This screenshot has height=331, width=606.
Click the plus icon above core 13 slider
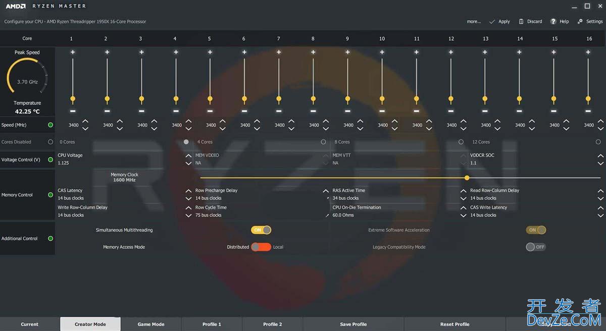point(485,52)
